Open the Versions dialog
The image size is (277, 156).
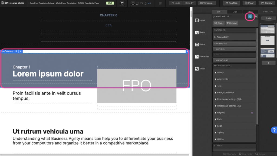pyautogui.click(x=207, y=3)
